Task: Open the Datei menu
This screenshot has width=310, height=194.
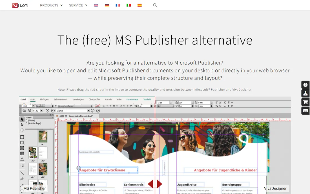Action: (x=23, y=100)
